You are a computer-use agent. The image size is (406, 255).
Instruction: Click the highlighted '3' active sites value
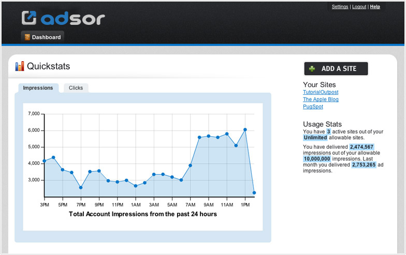[328, 132]
